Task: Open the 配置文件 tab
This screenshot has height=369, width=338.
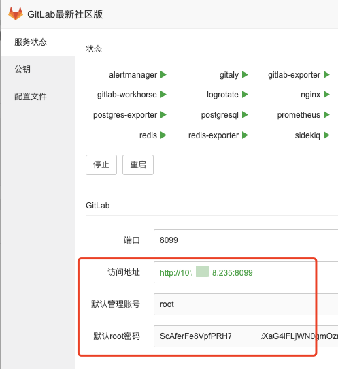Action: (38, 96)
